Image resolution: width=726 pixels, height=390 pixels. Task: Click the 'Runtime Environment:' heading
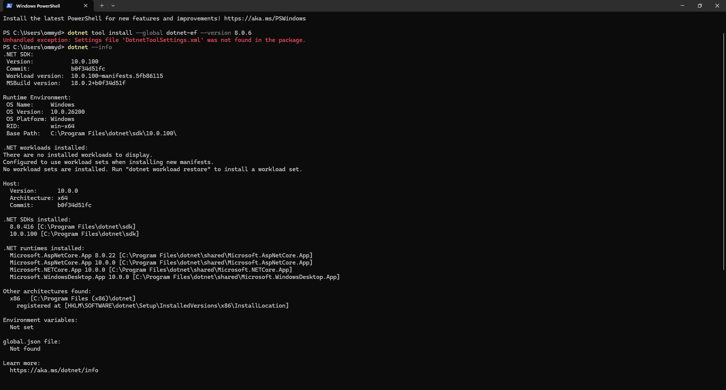tap(37, 97)
